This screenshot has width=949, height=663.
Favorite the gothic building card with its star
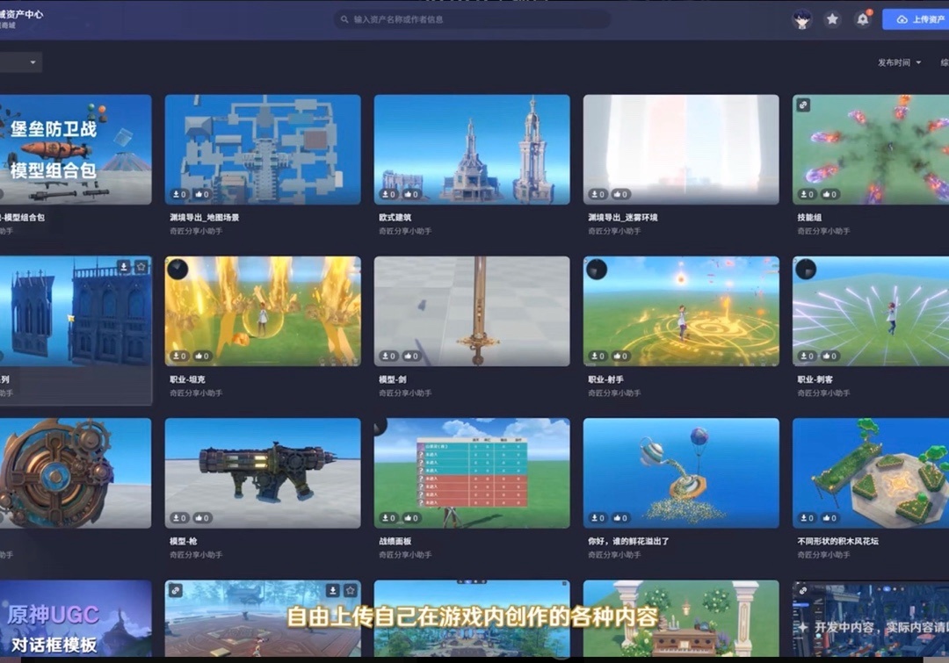coord(141,267)
